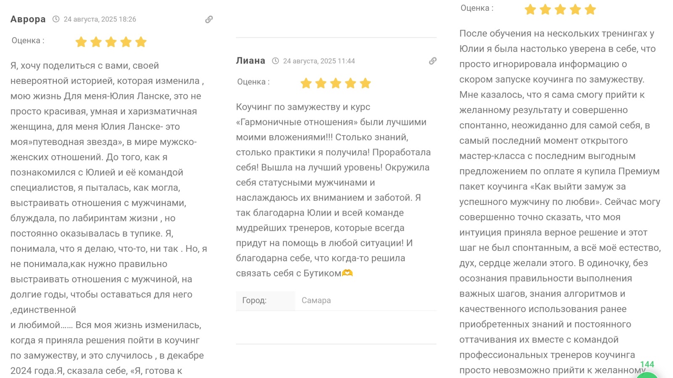
Task: Open author name Лиана
Action: (251, 61)
